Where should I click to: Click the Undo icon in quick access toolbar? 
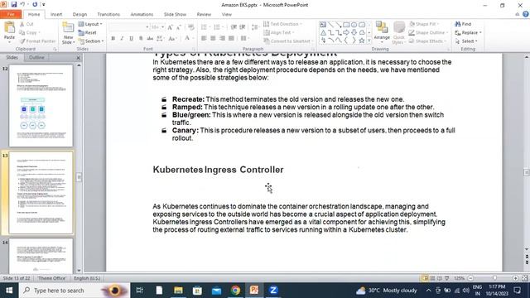22,4
